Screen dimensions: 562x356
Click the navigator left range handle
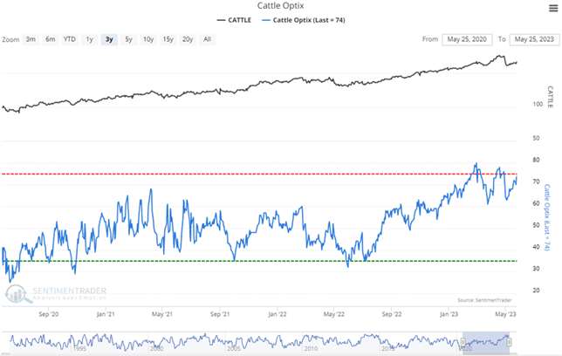463,340
